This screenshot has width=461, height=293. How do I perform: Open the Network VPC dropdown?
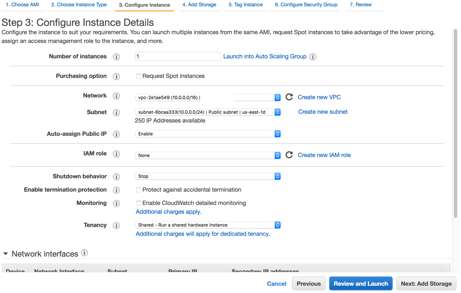click(208, 97)
